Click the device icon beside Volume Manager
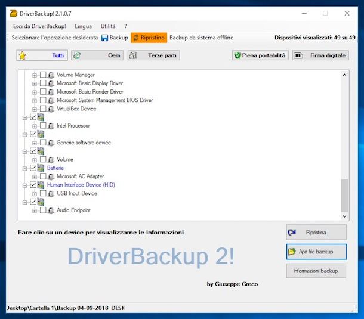This screenshot has height=319, width=364. pyautogui.click(x=51, y=75)
